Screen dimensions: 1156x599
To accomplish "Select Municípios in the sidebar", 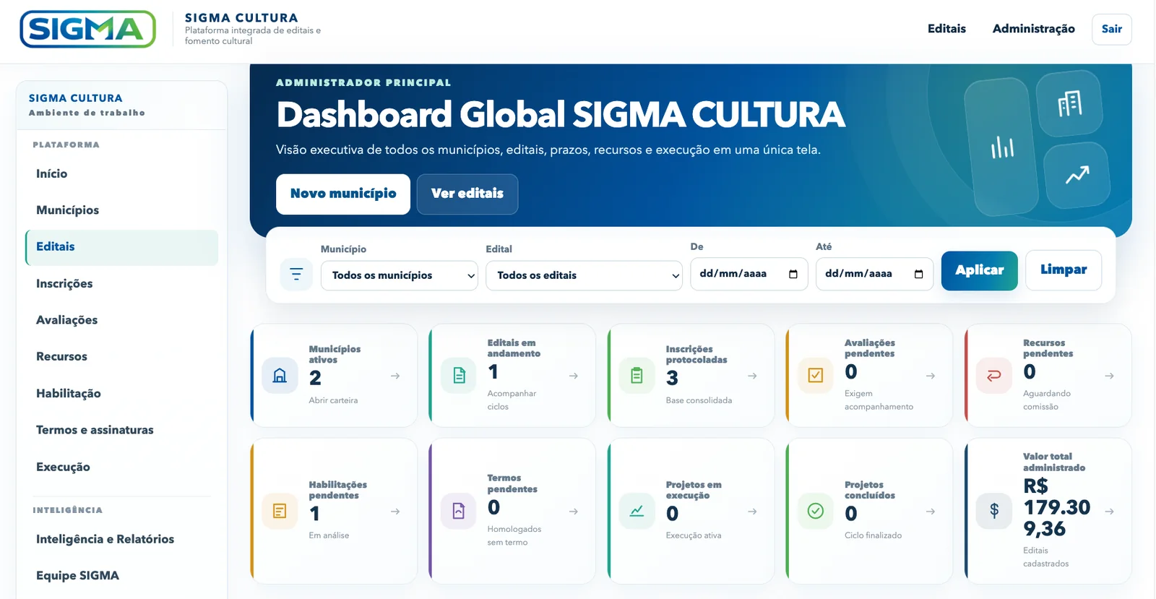I will pyautogui.click(x=121, y=210).
